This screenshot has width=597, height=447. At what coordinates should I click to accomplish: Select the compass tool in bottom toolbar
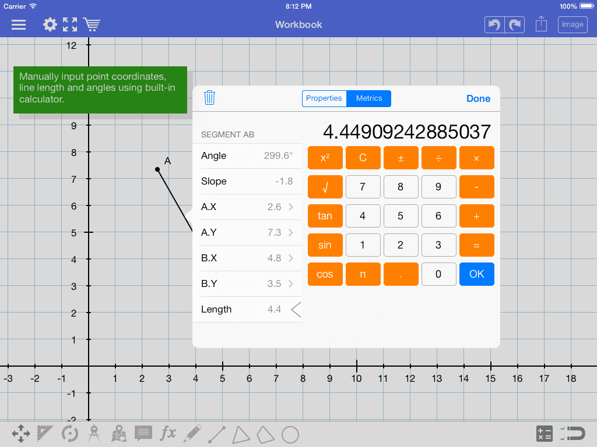(94, 434)
